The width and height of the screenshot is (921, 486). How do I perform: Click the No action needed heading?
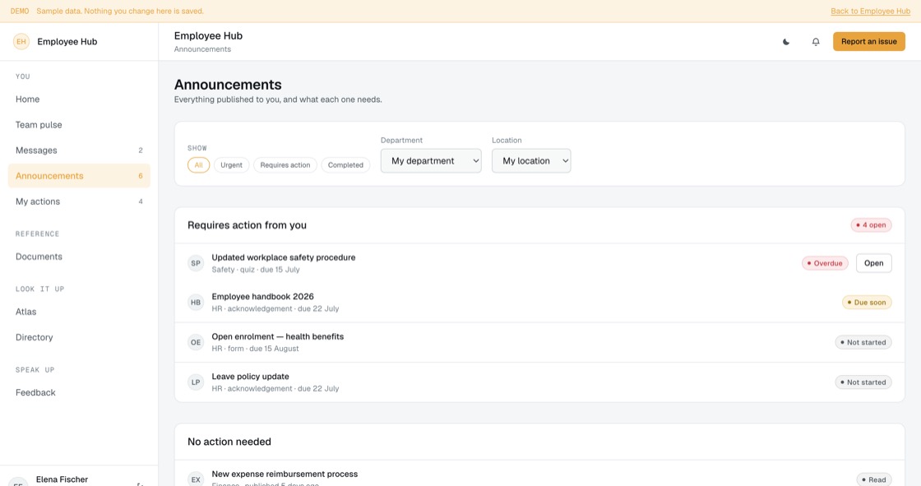tap(229, 442)
